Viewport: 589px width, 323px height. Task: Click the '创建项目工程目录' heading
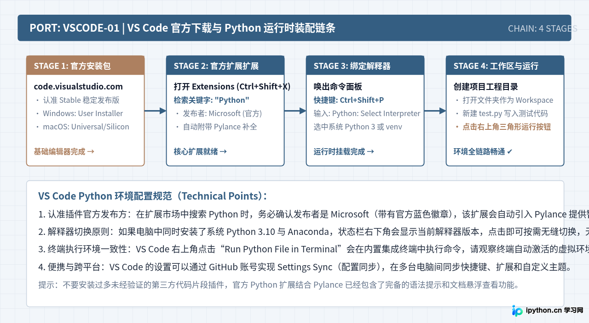[x=485, y=87]
